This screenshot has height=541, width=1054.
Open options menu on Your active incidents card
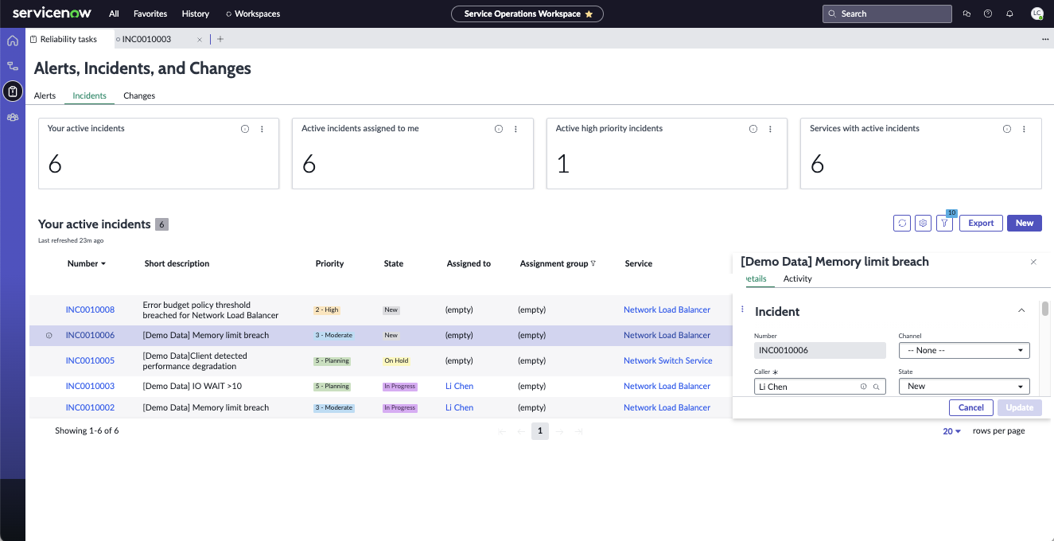(x=262, y=129)
